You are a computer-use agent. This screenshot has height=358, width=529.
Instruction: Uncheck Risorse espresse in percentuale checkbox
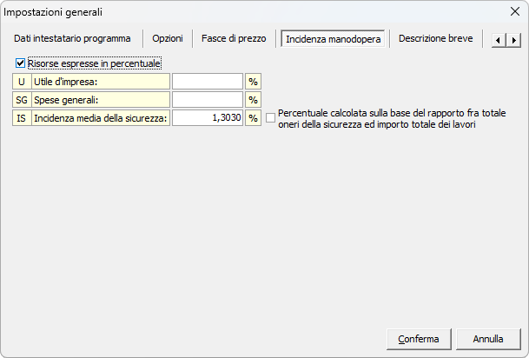pos(21,63)
